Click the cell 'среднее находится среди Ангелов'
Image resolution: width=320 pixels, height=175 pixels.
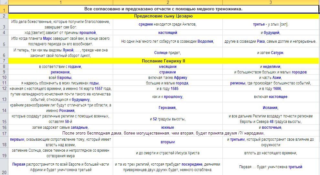coord(168,24)
